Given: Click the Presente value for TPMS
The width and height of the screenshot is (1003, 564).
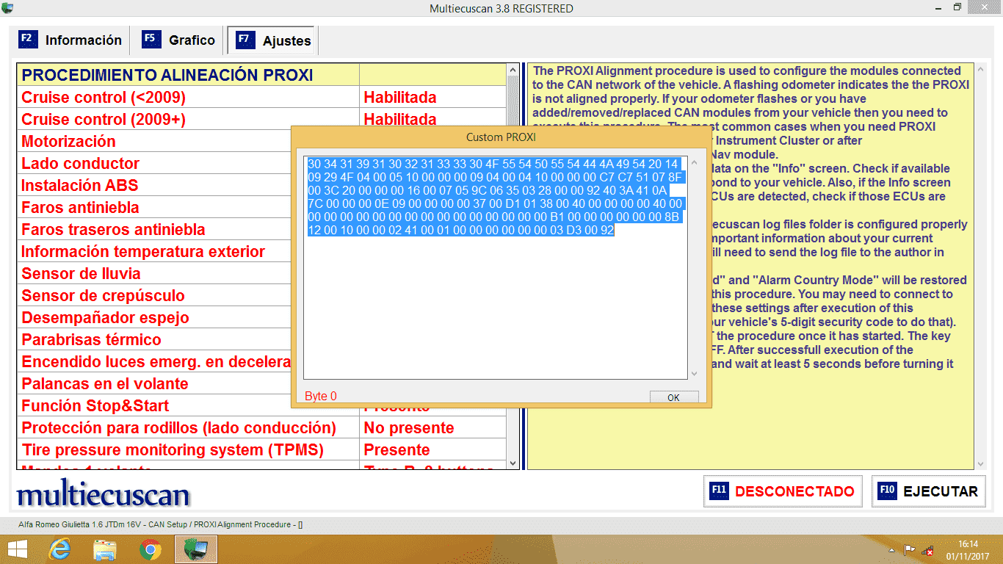Looking at the screenshot, I should click(x=397, y=449).
